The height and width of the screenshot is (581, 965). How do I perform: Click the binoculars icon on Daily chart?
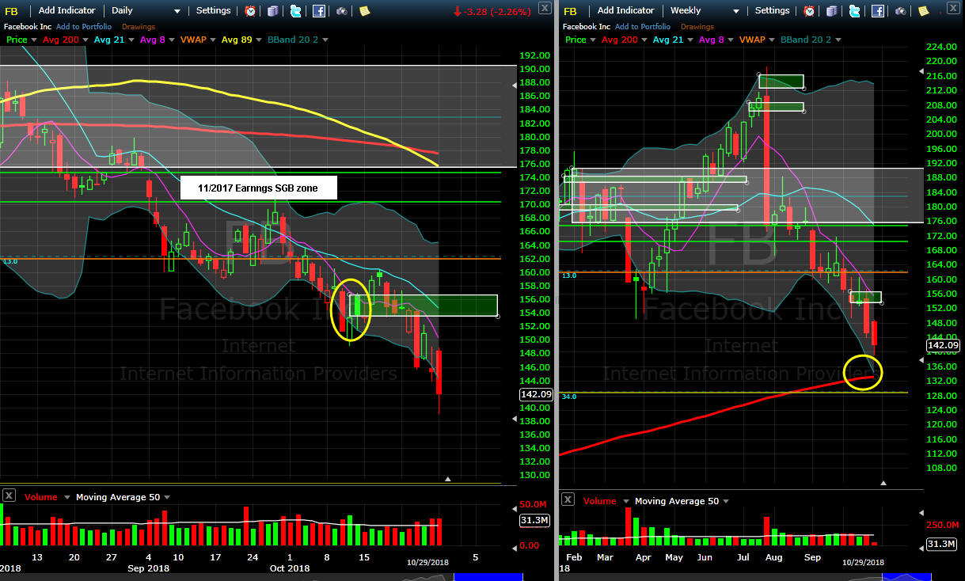tap(341, 11)
